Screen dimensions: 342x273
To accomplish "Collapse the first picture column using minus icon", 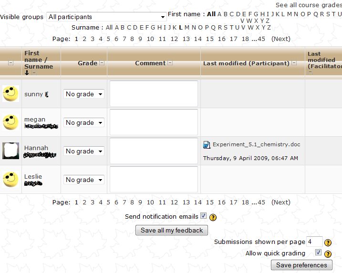I will pos(11,63).
